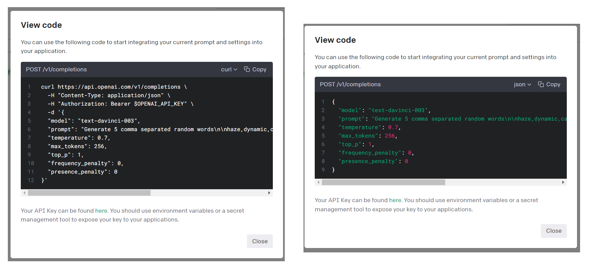
Task: Click the "temperature": 0.7 line in json code
Action: (370, 127)
